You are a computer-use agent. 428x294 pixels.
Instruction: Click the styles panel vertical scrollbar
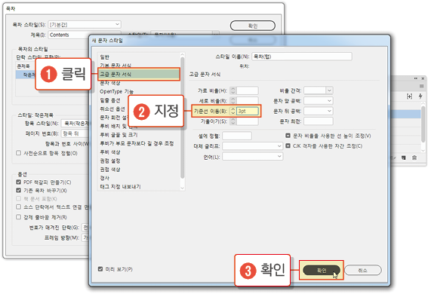pyautogui.click(x=423, y=124)
